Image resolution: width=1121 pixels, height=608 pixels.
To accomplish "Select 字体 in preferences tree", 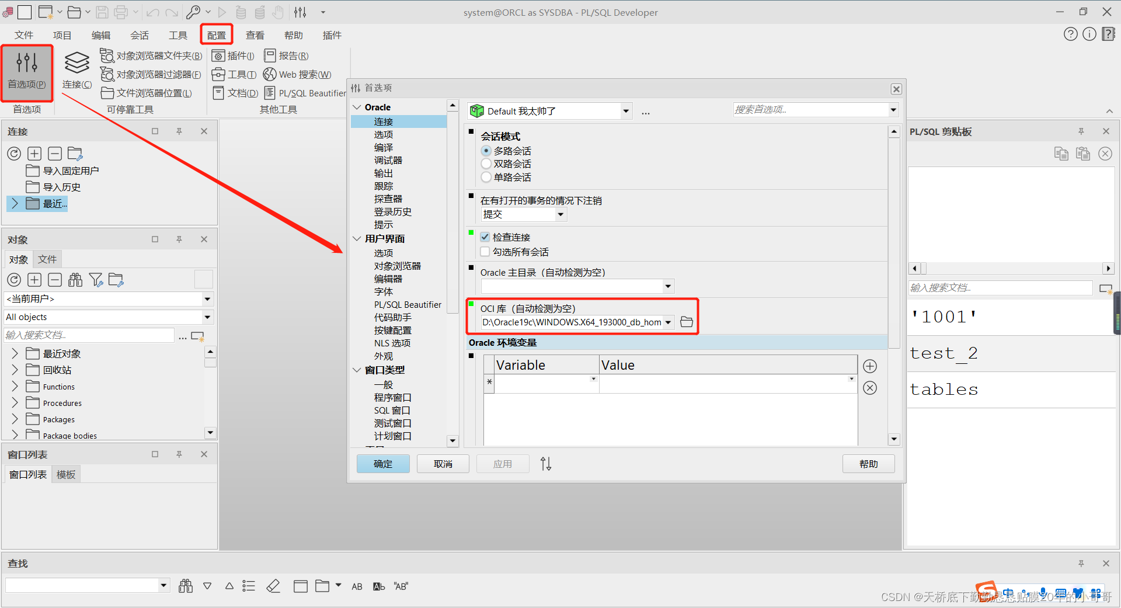I will tap(384, 292).
